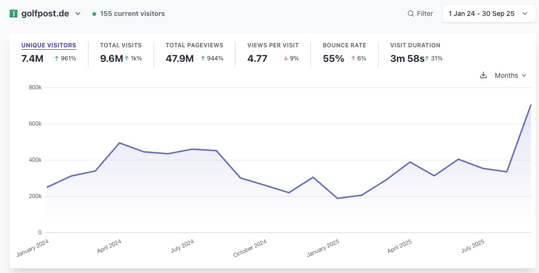Viewport: 539px width, 273px height.
Task: Click the green current visitors indicator dot
Action: (94, 14)
